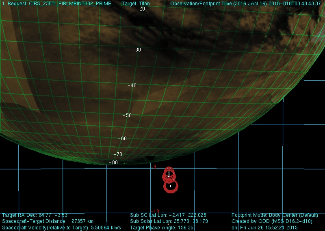Click the -80 latitude label
This screenshot has height=231, width=325.
pyautogui.click(x=113, y=163)
